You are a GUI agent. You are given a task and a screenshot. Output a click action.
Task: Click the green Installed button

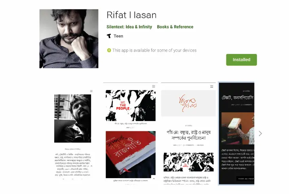241,60
